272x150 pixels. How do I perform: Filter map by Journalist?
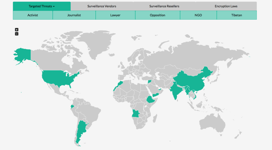tap(74, 15)
